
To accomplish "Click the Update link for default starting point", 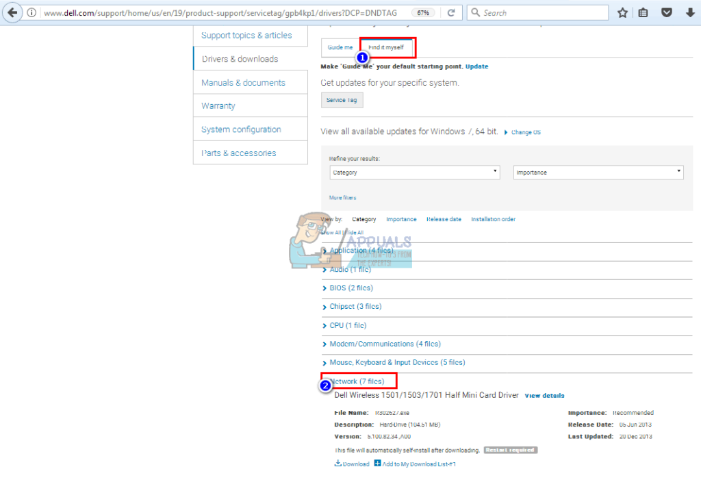I will point(476,66).
